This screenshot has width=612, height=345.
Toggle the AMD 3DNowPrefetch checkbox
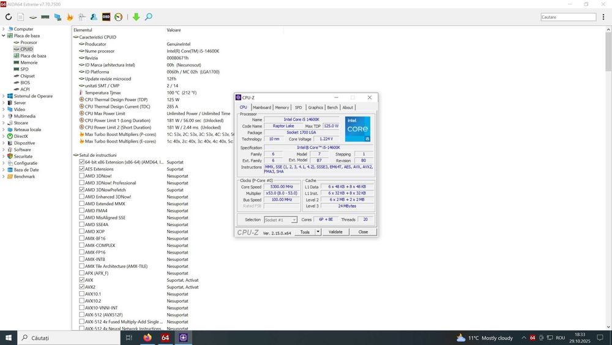point(81,189)
